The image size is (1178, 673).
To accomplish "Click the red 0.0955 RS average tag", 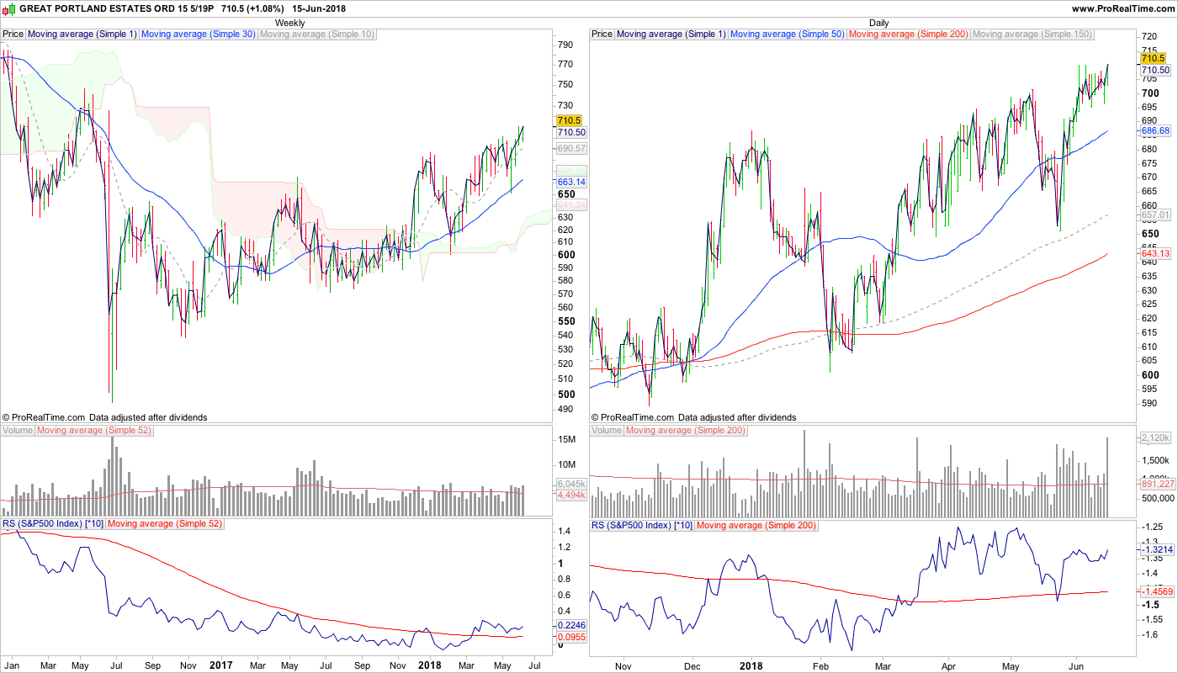I will pos(571,638).
